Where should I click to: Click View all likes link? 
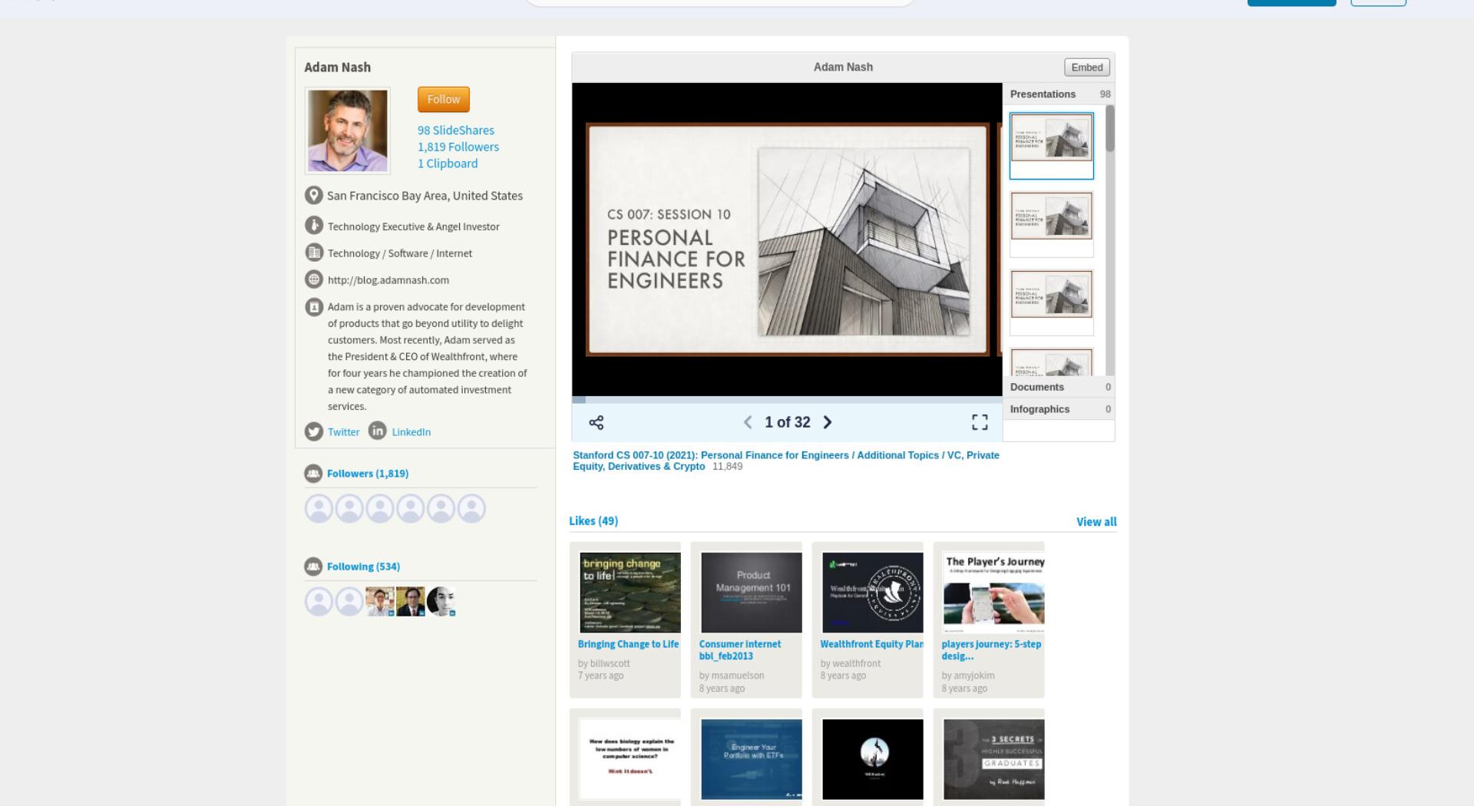[1096, 522]
